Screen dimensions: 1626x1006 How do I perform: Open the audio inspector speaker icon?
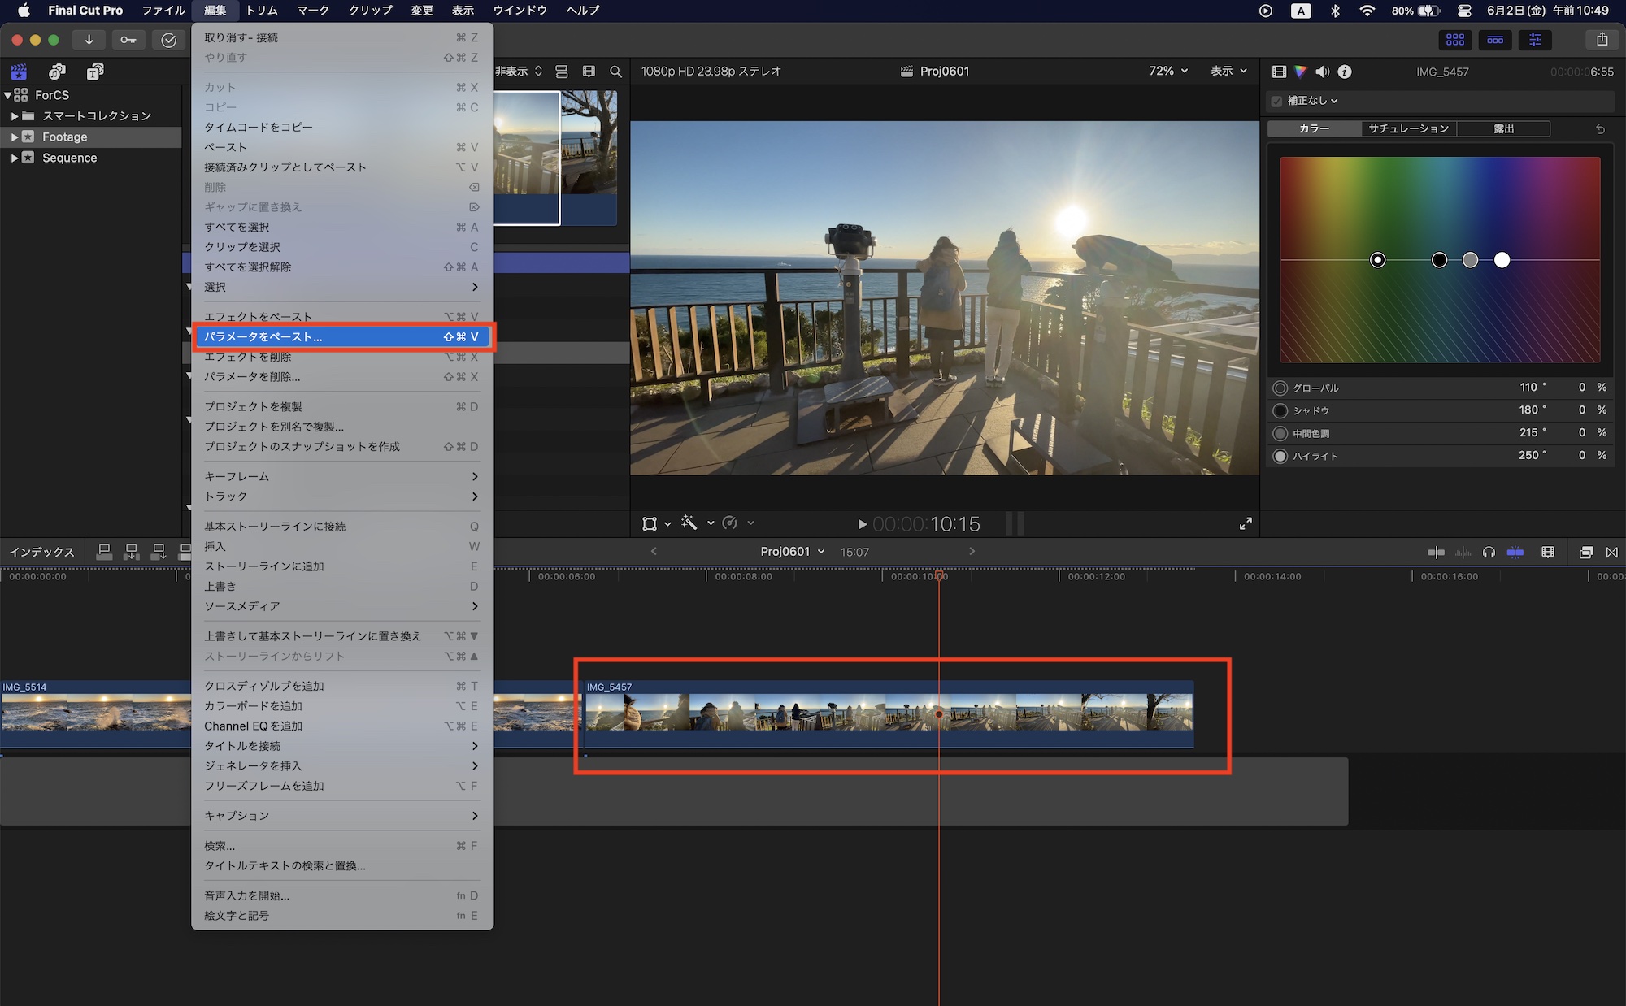pos(1323,72)
